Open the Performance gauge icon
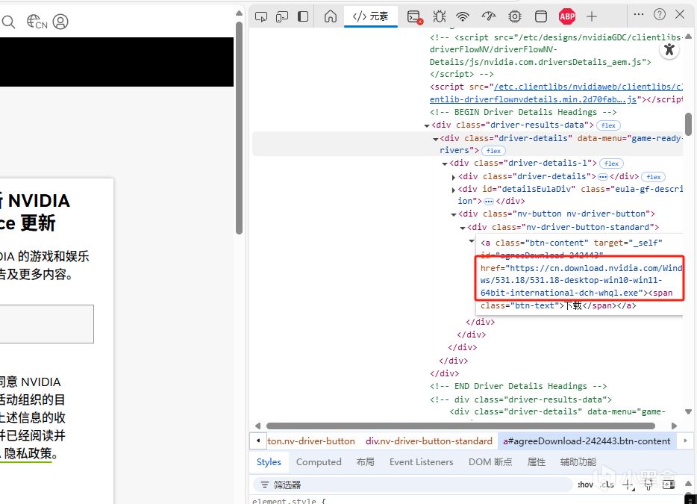The height and width of the screenshot is (504, 697). (489, 17)
